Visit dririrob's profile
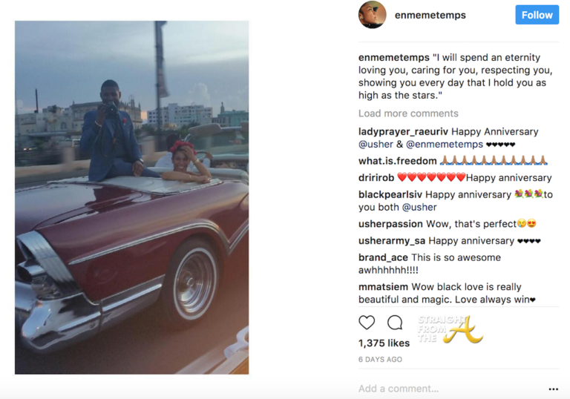This screenshot has height=399, width=570. 376,178
